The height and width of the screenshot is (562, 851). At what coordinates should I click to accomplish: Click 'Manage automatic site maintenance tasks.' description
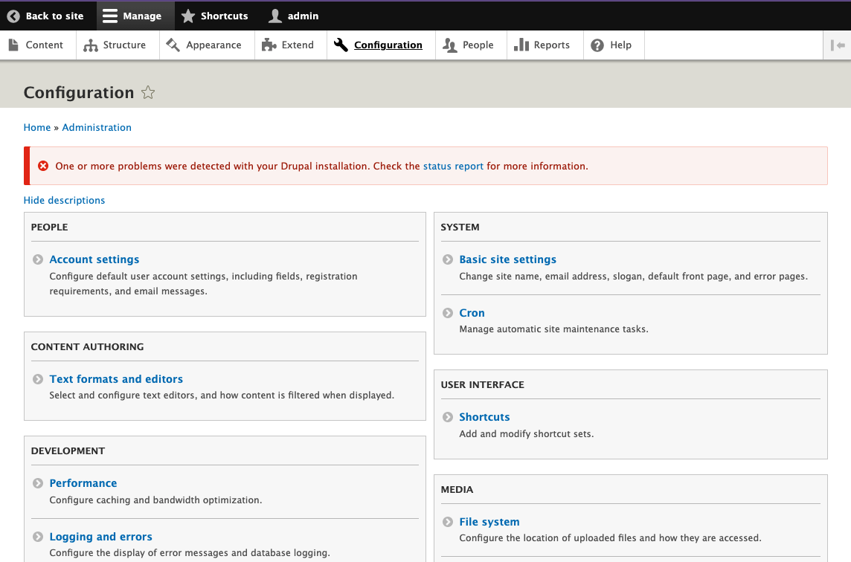coord(553,329)
